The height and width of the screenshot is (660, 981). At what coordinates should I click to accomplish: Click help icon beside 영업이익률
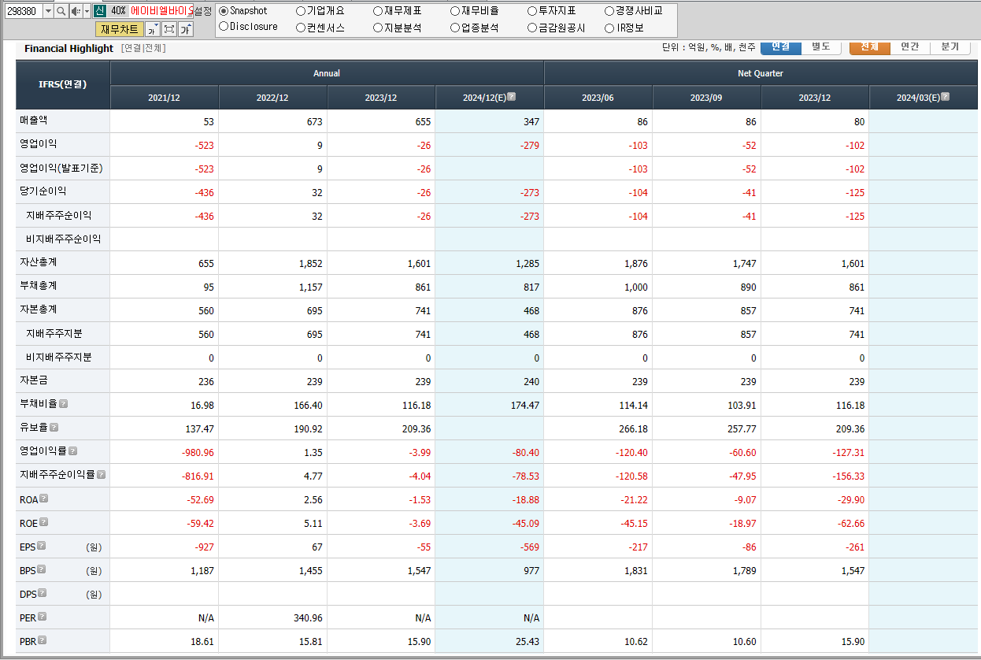point(72,451)
